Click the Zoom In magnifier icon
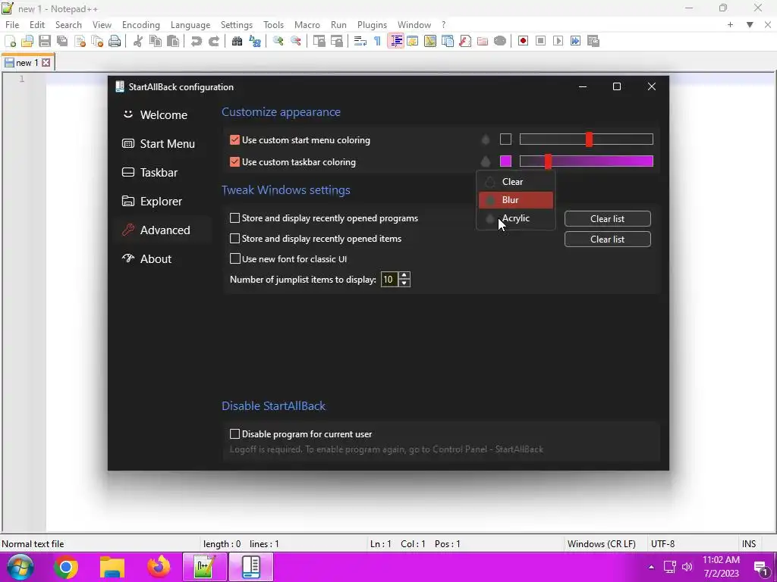Viewport: 777px width, 582px height. [278, 41]
